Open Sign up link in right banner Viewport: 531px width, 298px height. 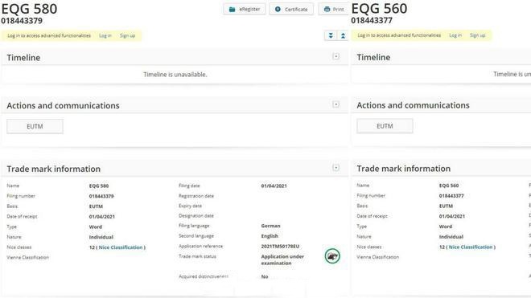477,35
